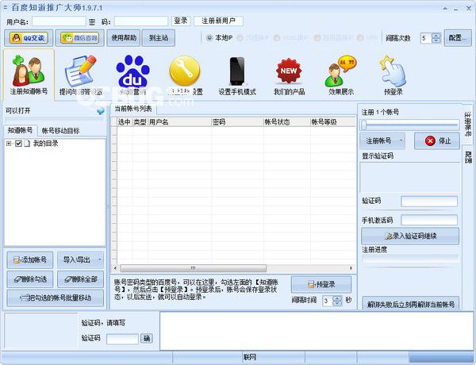Click the 删除全部 eraser button
The image size is (476, 365).
80,279
